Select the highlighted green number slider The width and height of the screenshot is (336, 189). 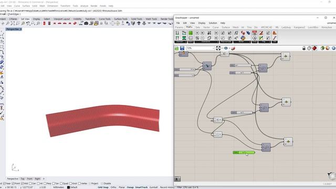tap(244, 152)
